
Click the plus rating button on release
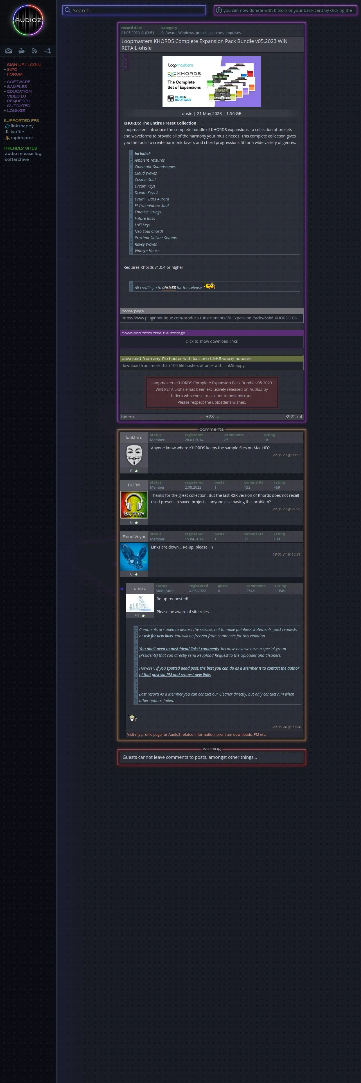218,417
